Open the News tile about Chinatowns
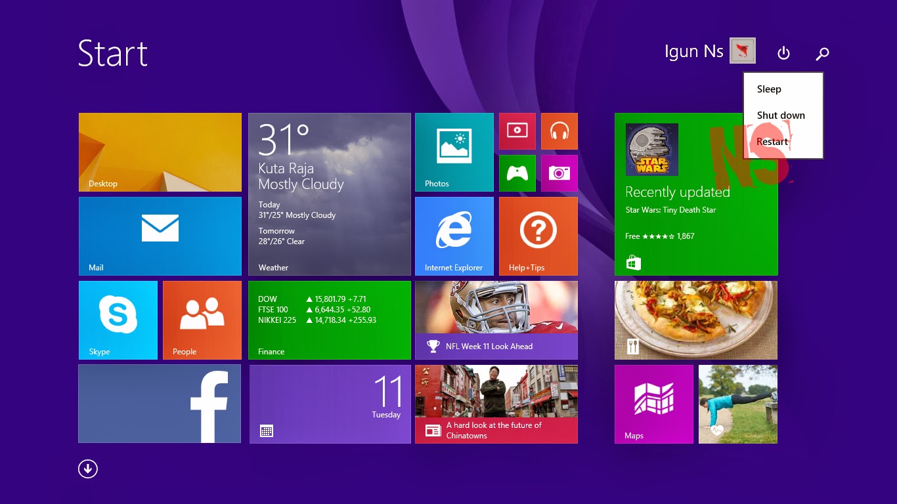This screenshot has height=504, width=897. coord(496,404)
